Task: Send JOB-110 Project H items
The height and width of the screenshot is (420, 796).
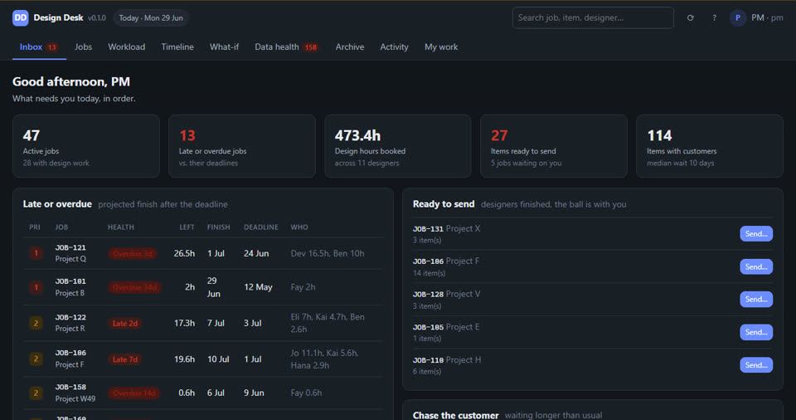Action: 756,365
